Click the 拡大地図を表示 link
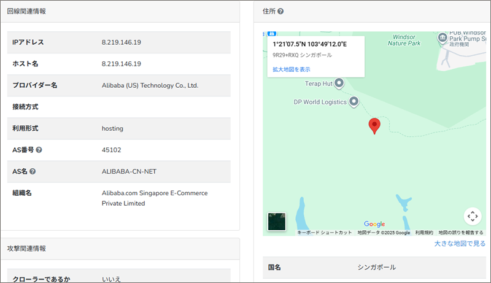Image resolution: width=491 pixels, height=283 pixels. (x=292, y=69)
